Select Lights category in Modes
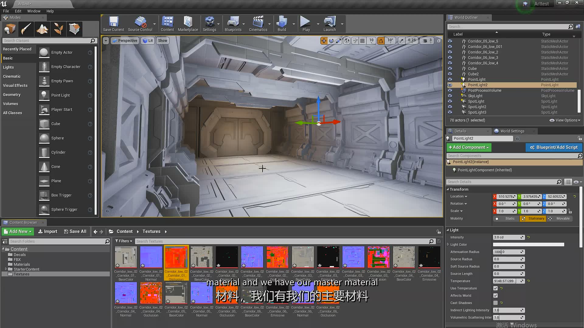The height and width of the screenshot is (328, 584). point(9,67)
